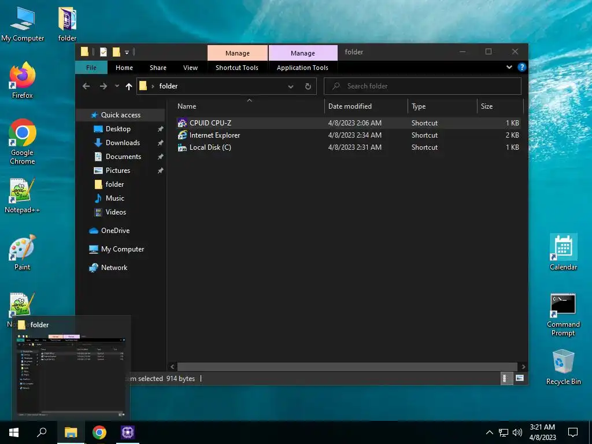
Task: Unpin Pictures using its pin icon
Action: pyautogui.click(x=160, y=171)
